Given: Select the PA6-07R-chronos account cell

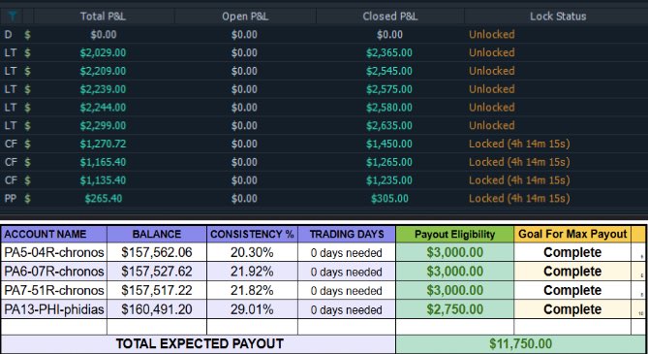Looking at the screenshot, I should (53, 272).
